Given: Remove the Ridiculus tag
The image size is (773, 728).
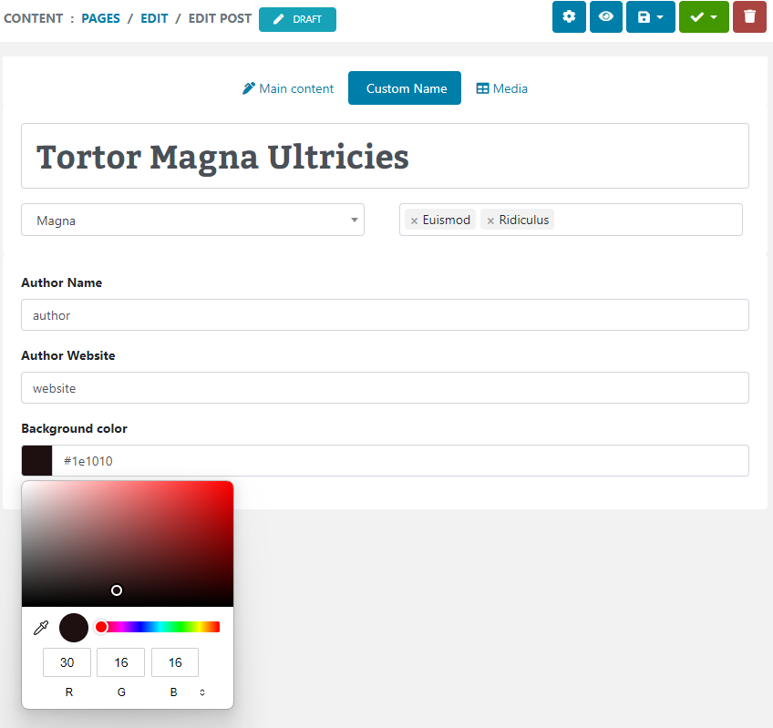Looking at the screenshot, I should [490, 219].
